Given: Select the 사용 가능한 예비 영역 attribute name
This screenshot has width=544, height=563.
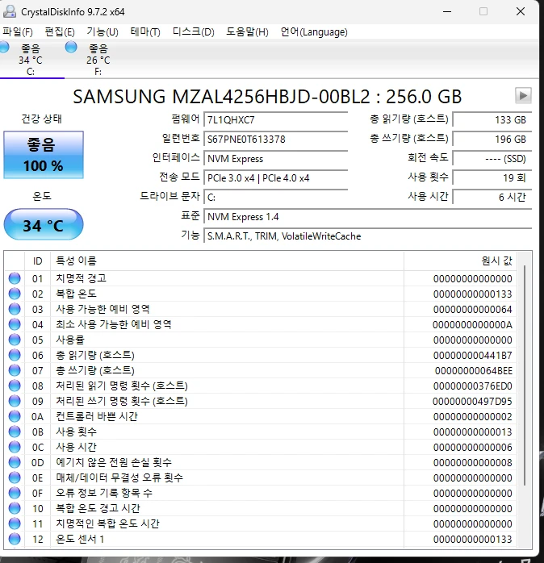Looking at the screenshot, I should pyautogui.click(x=103, y=309).
